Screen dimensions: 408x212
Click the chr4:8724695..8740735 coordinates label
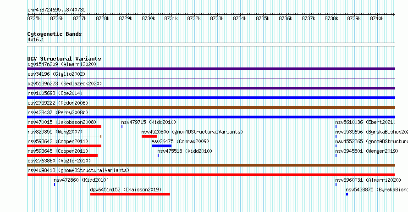pos(56,10)
